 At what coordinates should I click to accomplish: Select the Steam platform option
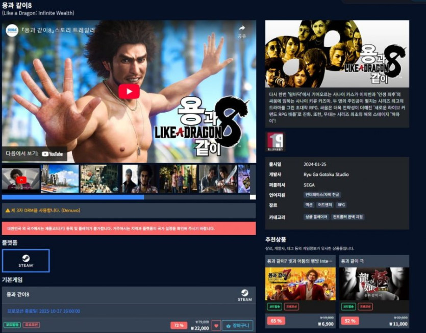pyautogui.click(x=26, y=261)
